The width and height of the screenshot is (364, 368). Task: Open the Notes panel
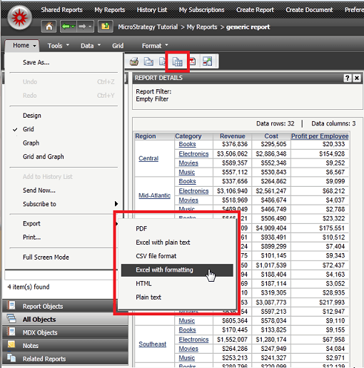coord(66,345)
